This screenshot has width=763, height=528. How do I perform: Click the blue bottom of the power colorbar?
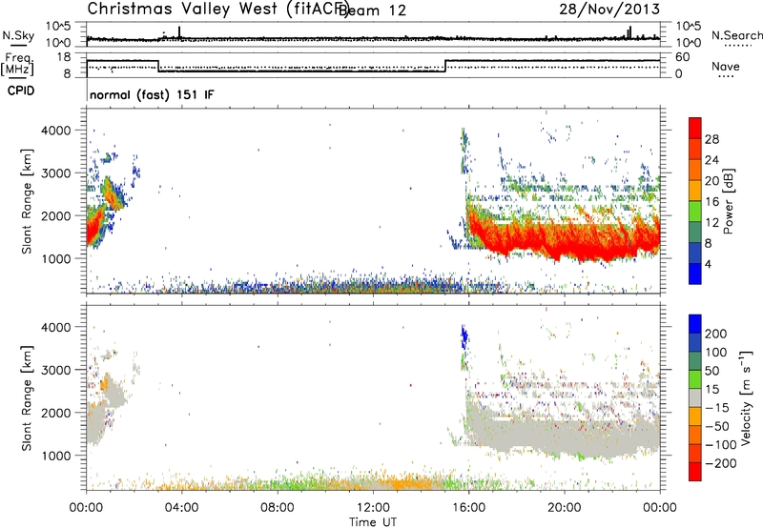[695, 274]
